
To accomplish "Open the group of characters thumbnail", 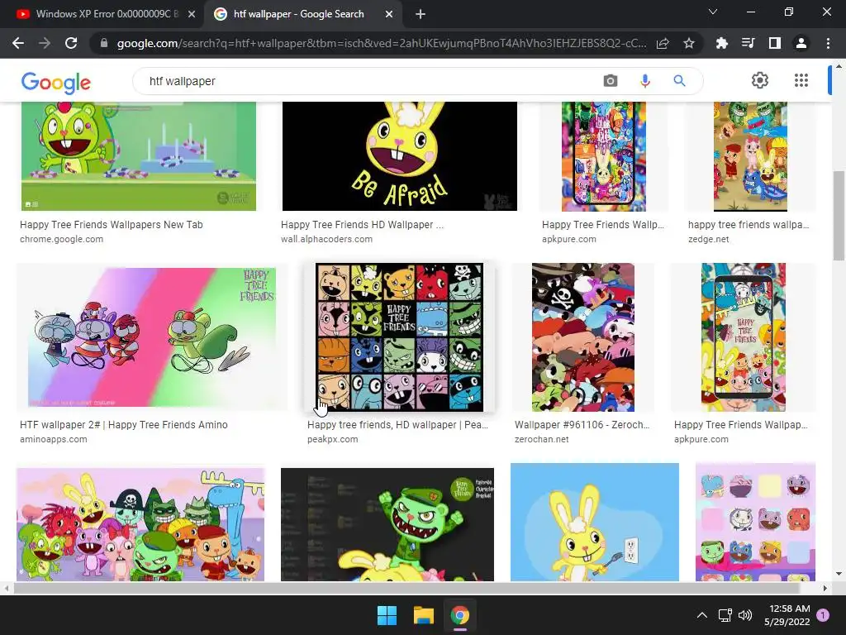I will (140, 523).
